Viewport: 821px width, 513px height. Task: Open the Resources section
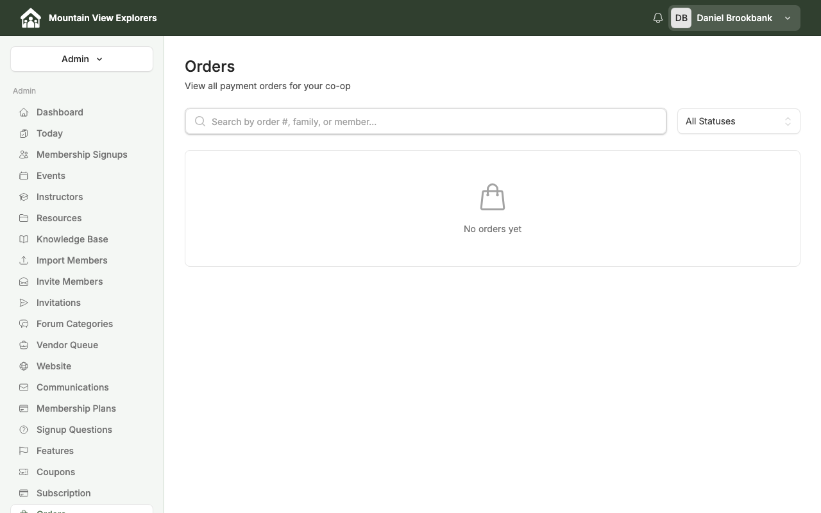click(81, 218)
